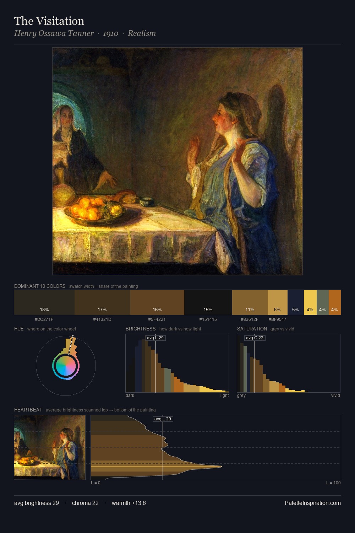Click the 'light' axis label

[x=224, y=395]
